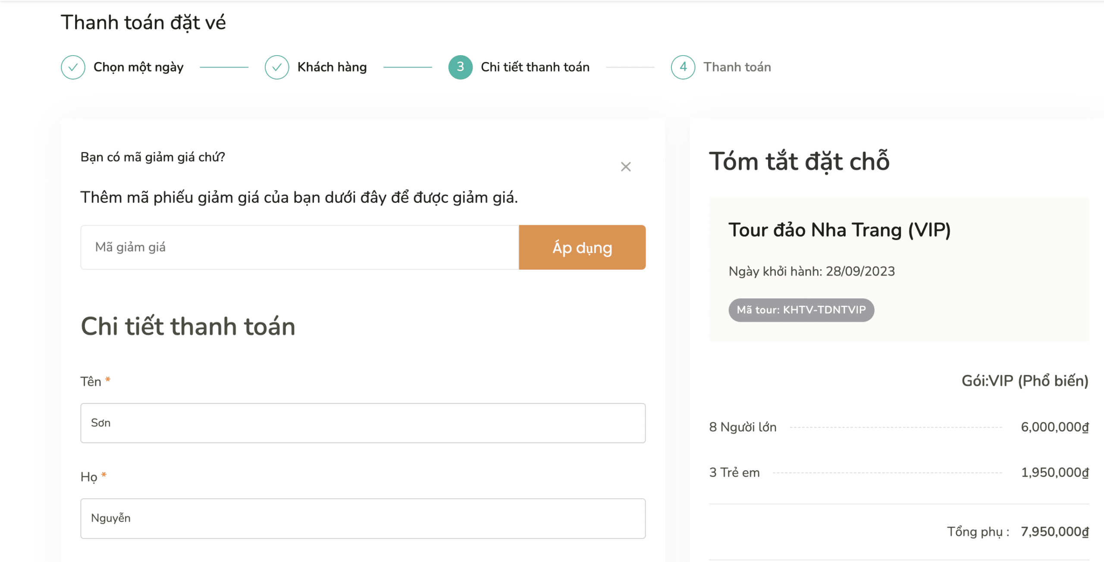Close the discount code panel with X

(x=625, y=167)
